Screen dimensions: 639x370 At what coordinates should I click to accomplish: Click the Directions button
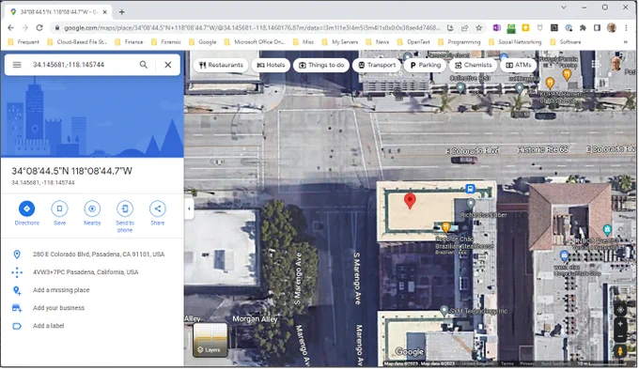(27, 213)
